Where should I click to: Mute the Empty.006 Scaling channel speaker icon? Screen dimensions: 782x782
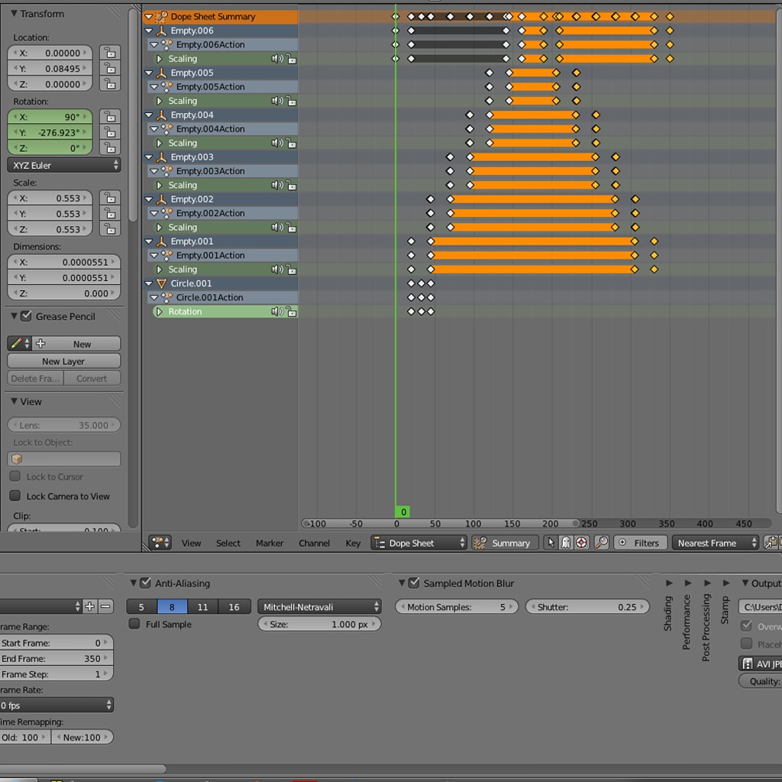(x=276, y=59)
